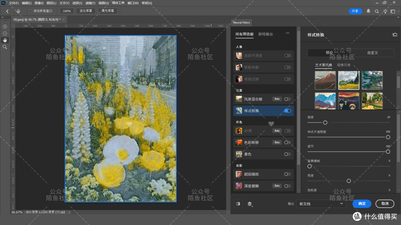The width and height of the screenshot is (401, 225).
Task: Expand the workspace layout switcher icon
Action: click(x=393, y=11)
